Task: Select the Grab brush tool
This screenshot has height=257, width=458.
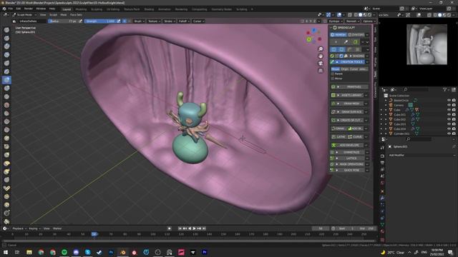Action: coord(6,155)
